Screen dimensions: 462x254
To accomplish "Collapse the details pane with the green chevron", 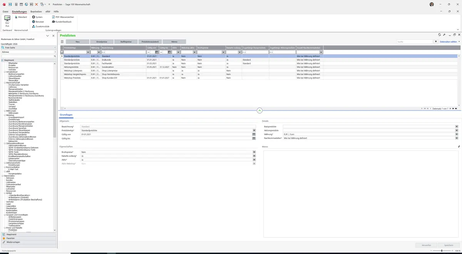I will click(x=259, y=110).
